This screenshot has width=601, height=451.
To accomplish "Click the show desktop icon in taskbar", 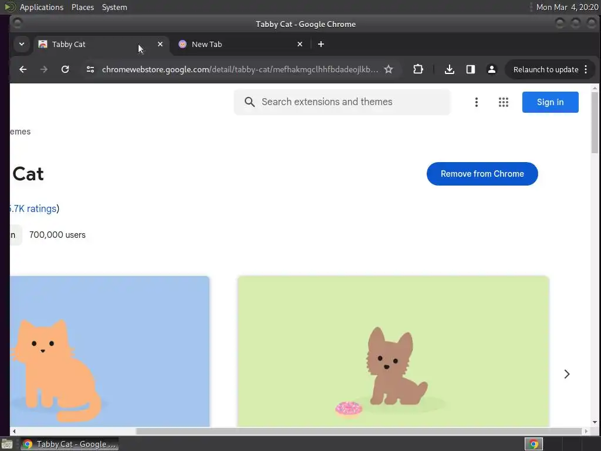I will point(7,444).
